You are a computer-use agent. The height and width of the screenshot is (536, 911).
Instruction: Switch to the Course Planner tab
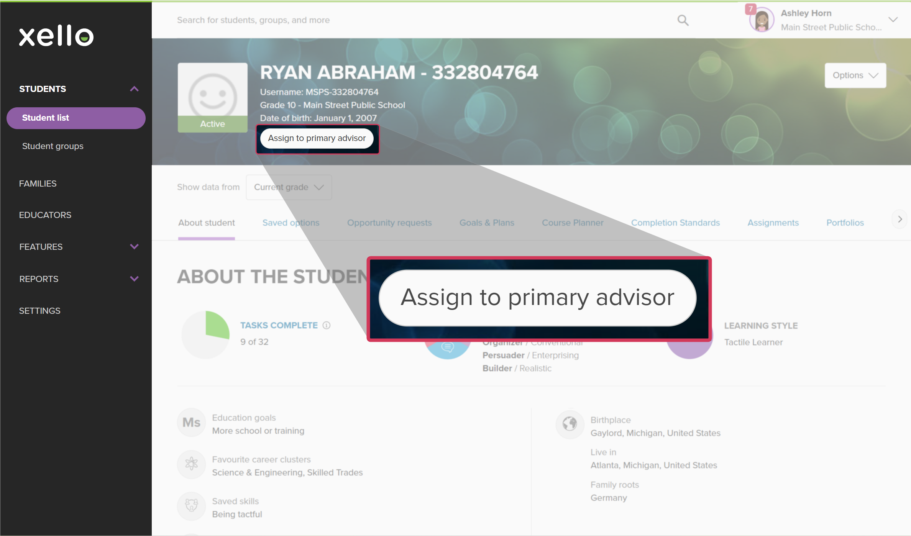point(572,223)
